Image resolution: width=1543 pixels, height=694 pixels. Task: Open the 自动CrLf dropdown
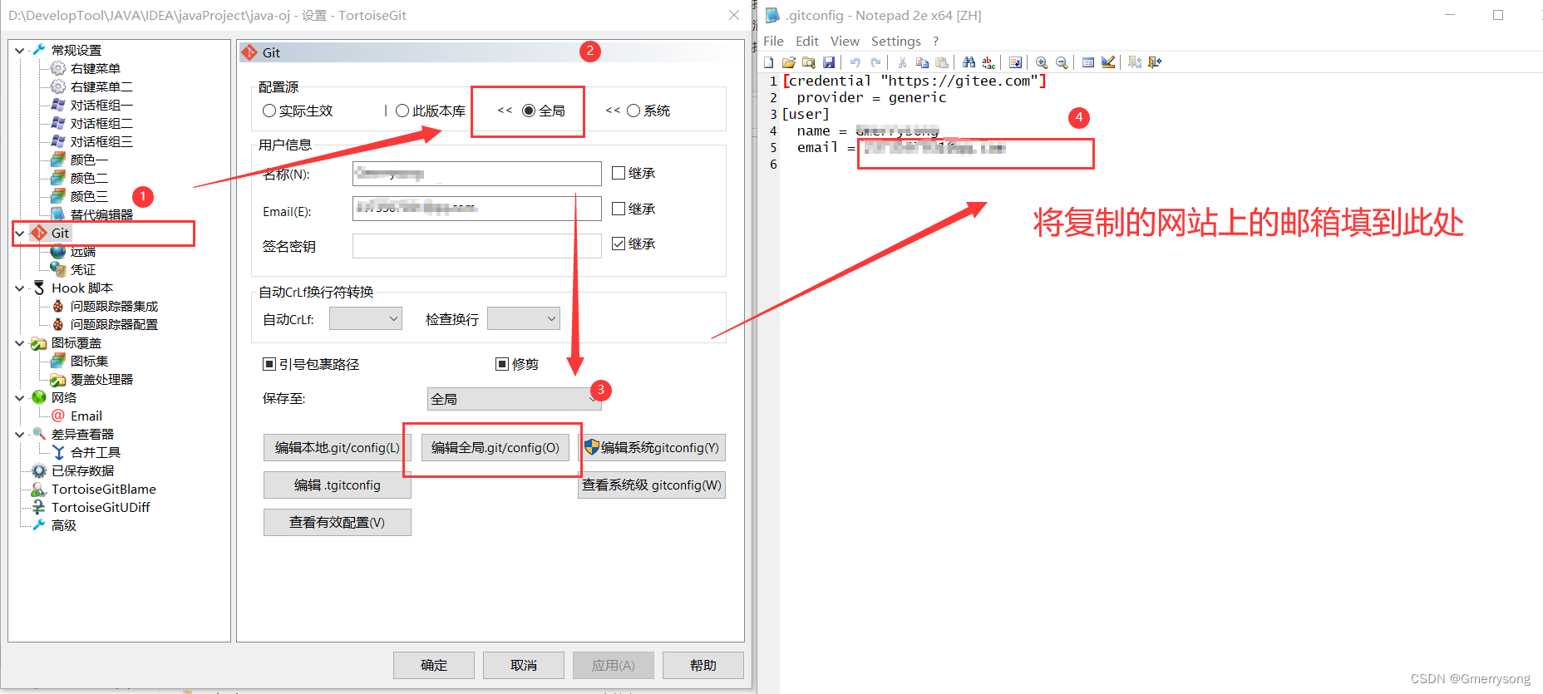[366, 318]
